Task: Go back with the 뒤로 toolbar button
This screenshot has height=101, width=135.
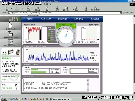Action: (x=6, y=9)
